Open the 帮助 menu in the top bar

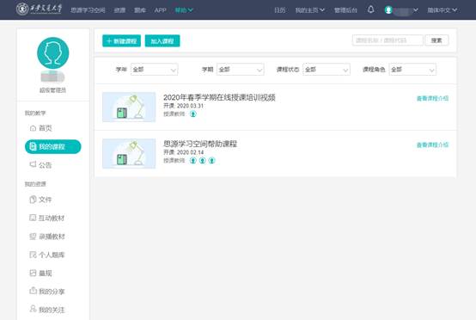point(184,10)
